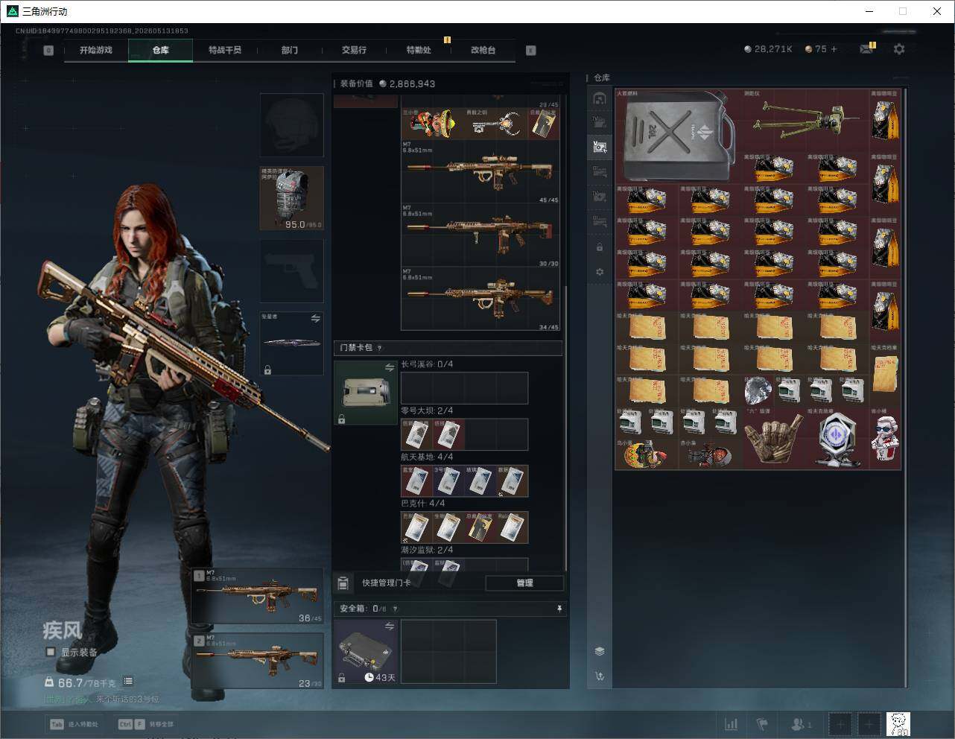Toggle the 显示装备 checkbox
The height and width of the screenshot is (739, 955).
click(51, 652)
